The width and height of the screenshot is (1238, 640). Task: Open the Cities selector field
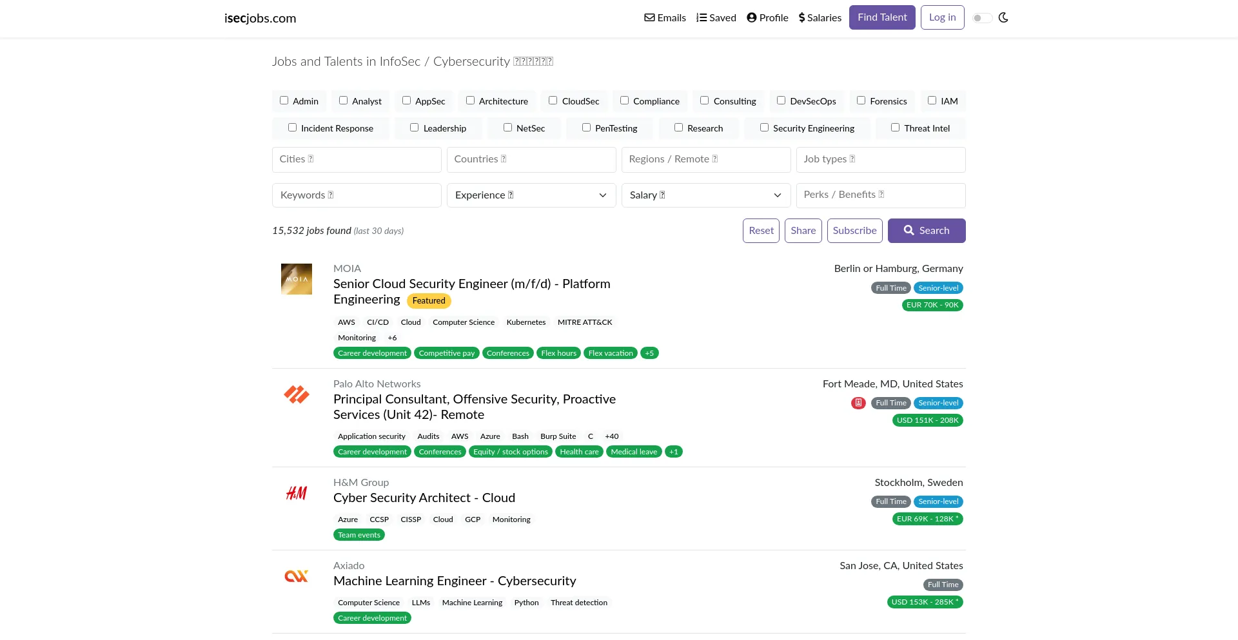[x=357, y=159]
